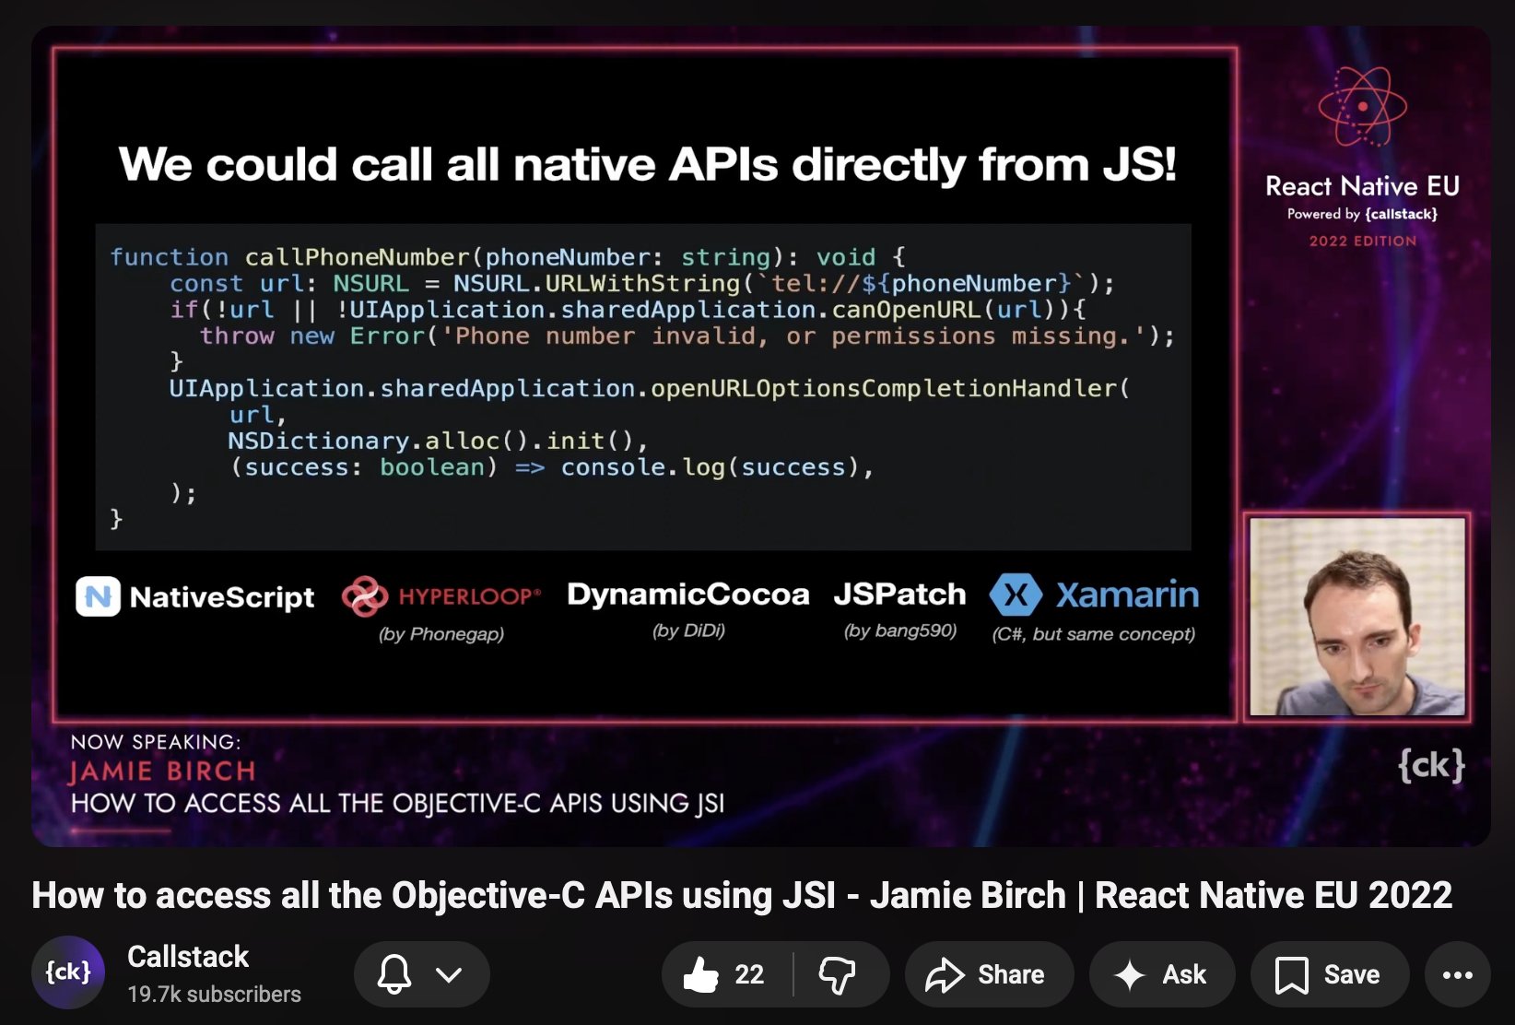Screen dimensions: 1515x1025
Task: Click the React Native EU atom logo
Action: (1362, 107)
